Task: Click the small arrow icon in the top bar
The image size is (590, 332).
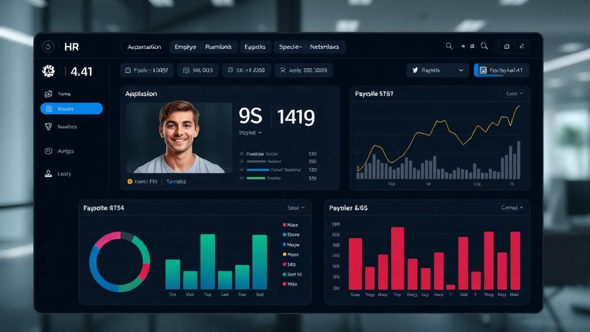Action: coord(463,46)
